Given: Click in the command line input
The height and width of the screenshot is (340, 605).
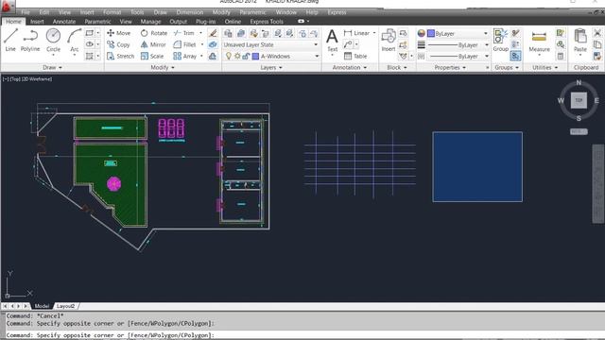Looking at the screenshot, I should (302, 335).
